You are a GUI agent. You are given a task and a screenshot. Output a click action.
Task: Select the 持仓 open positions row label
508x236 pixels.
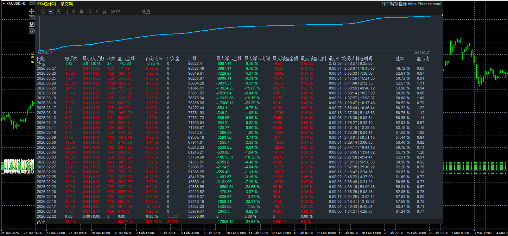point(41,63)
